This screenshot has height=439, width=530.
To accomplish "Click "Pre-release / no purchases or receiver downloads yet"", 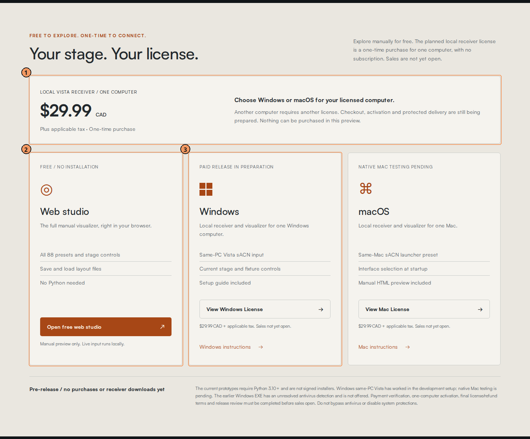I will [x=97, y=390].
